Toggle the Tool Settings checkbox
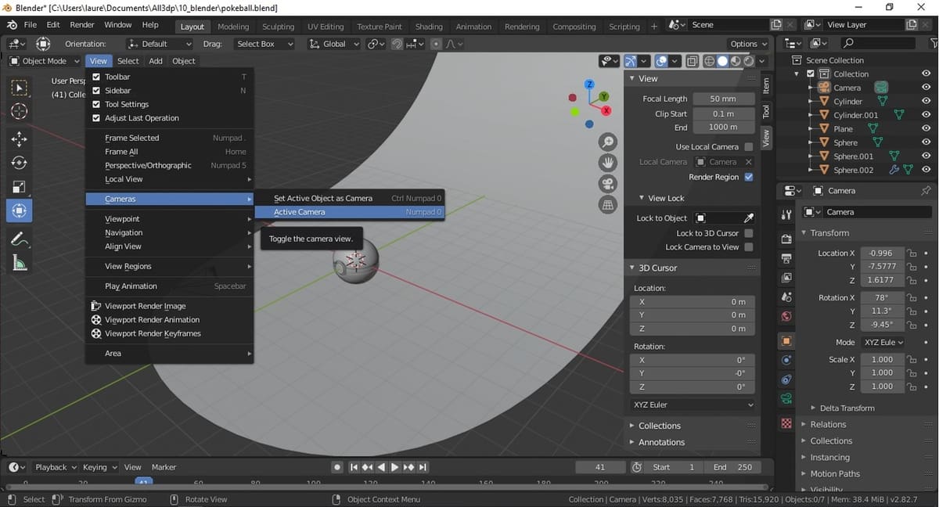The image size is (939, 507). pos(96,104)
